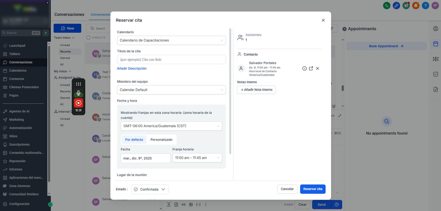Viewport: 441px width, 211px height.
Task: Click the modal form vertical scrollbar
Action: tap(230, 91)
